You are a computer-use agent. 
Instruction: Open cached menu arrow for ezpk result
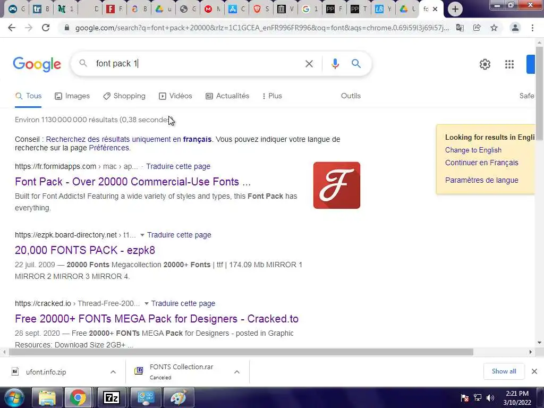(142, 235)
